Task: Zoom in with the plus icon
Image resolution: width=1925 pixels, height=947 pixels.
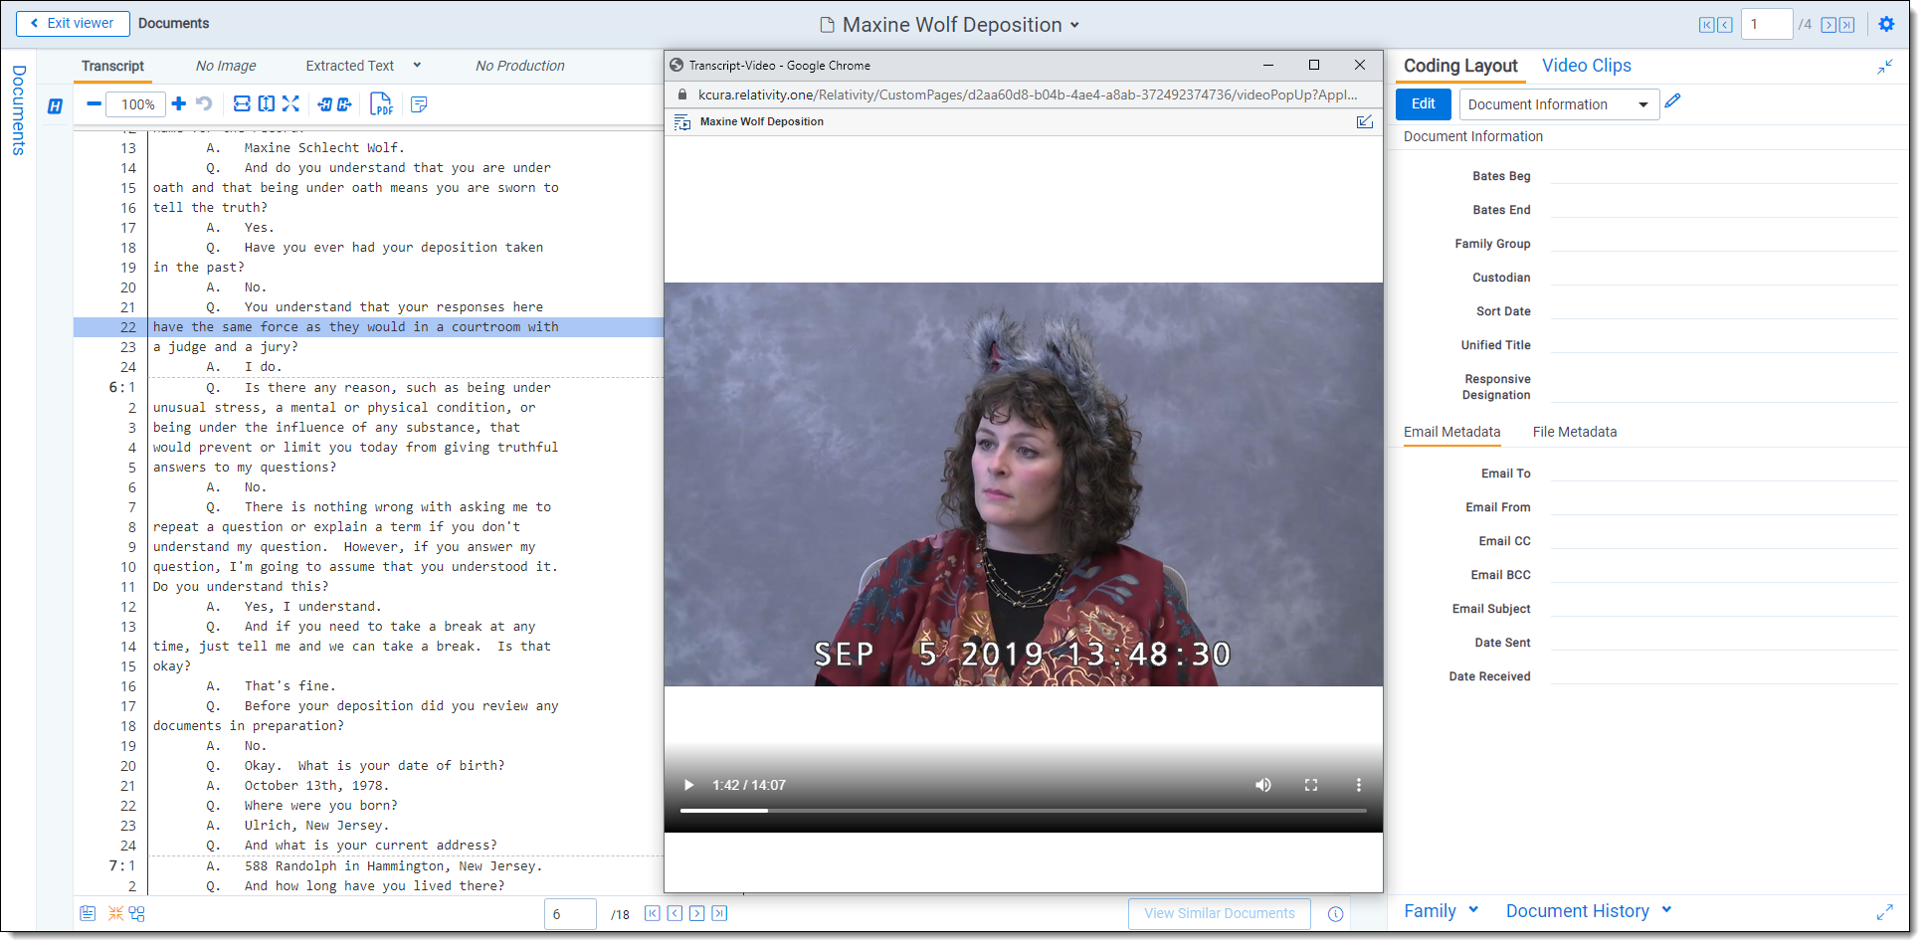Action: (179, 104)
